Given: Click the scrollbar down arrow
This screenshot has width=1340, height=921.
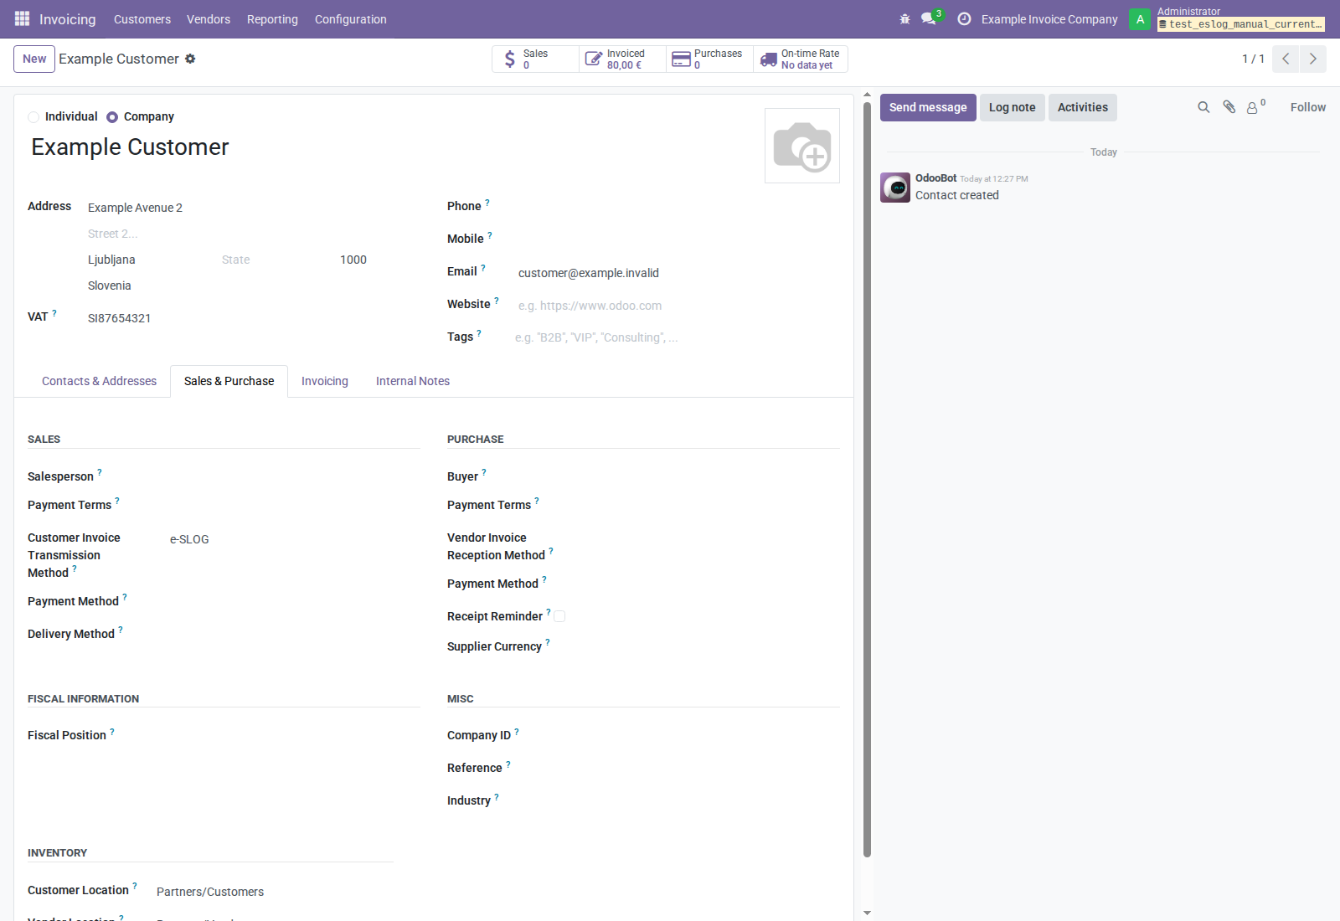Looking at the screenshot, I should (867, 913).
